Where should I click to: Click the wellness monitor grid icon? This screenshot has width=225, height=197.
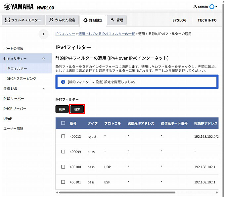7,20
